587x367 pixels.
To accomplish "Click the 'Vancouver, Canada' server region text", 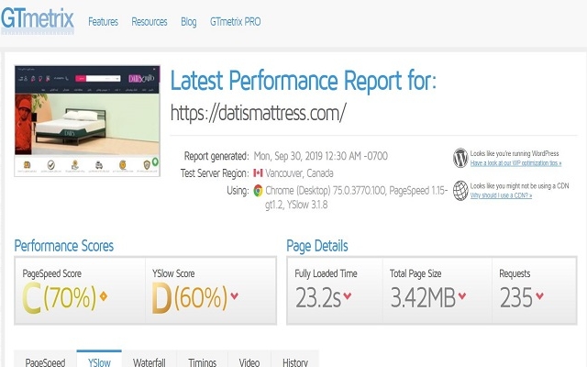I will (x=299, y=173).
